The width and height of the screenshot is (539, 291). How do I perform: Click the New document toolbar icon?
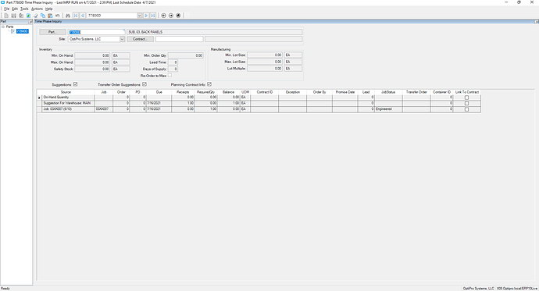click(x=6, y=16)
